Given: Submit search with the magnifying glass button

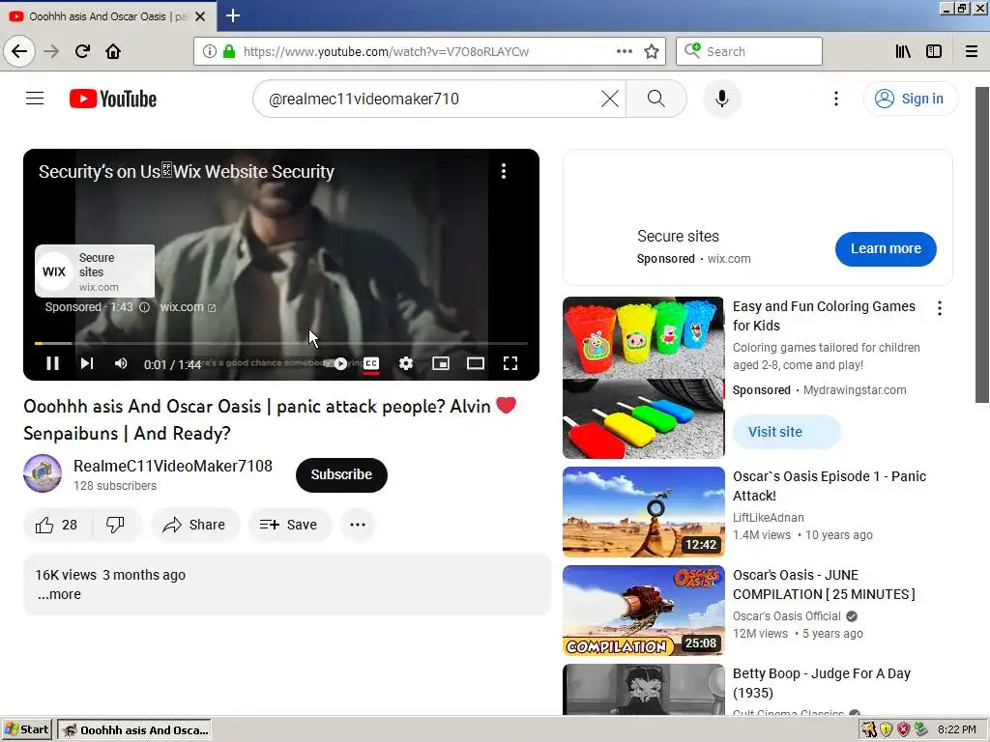Looking at the screenshot, I should coord(656,99).
